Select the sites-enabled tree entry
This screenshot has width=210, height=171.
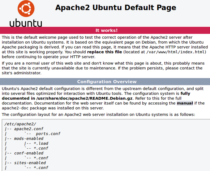pos(30,163)
